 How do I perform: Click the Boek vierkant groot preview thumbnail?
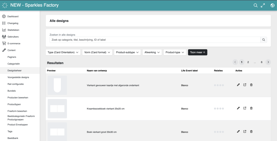coord(57,132)
